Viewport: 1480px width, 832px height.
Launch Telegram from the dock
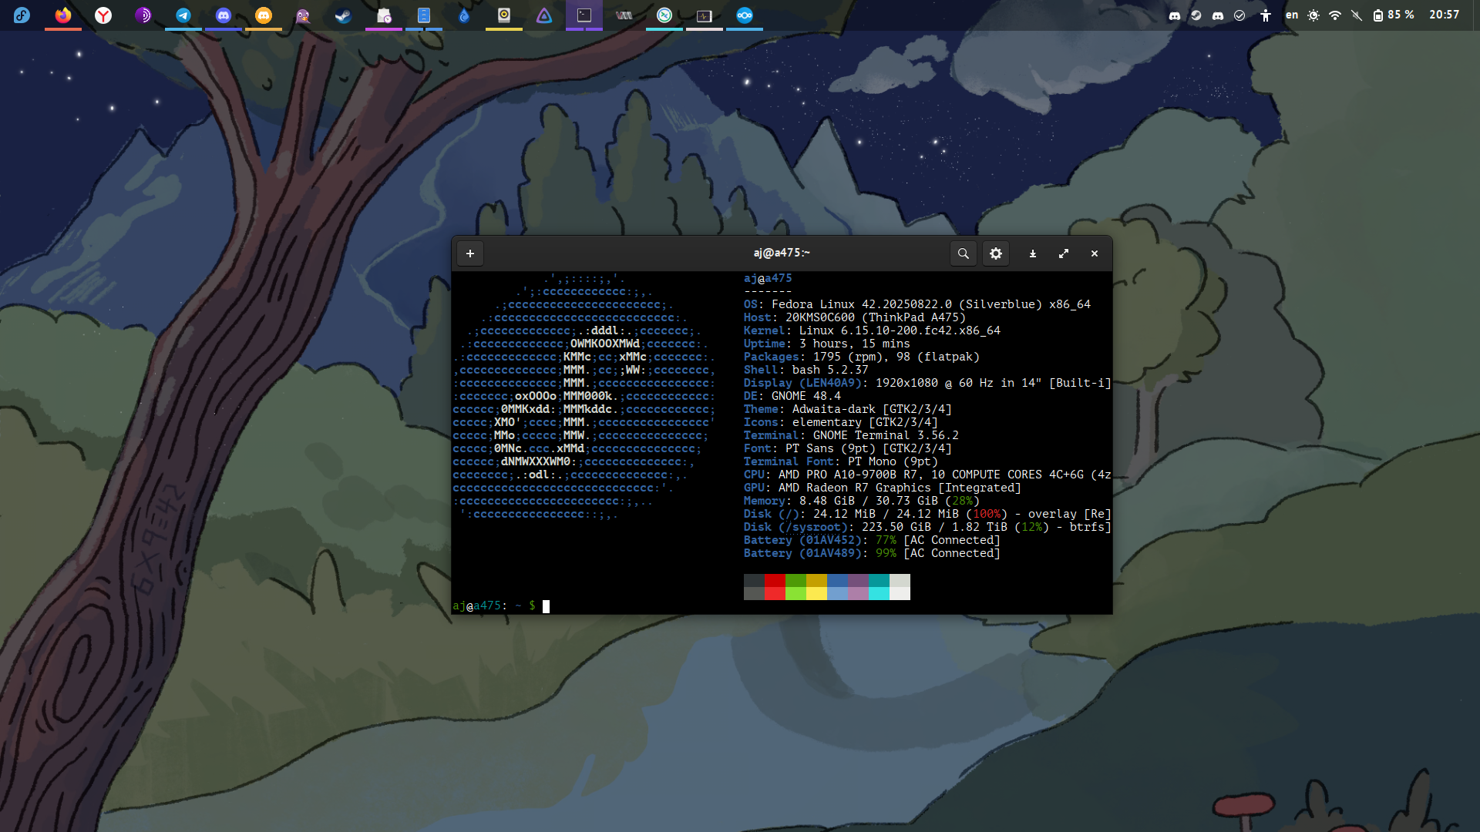coord(183,15)
